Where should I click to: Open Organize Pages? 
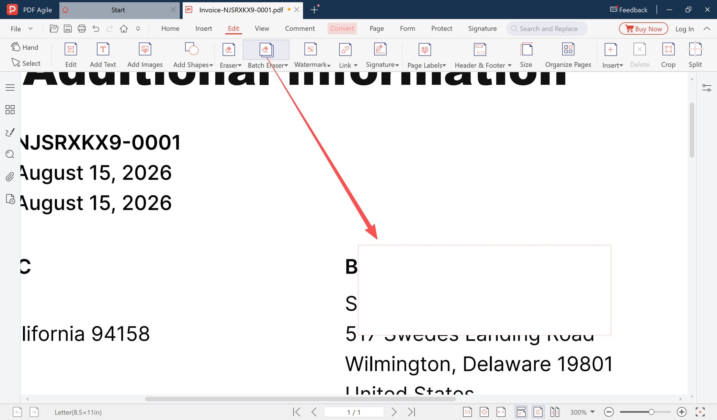click(x=568, y=55)
